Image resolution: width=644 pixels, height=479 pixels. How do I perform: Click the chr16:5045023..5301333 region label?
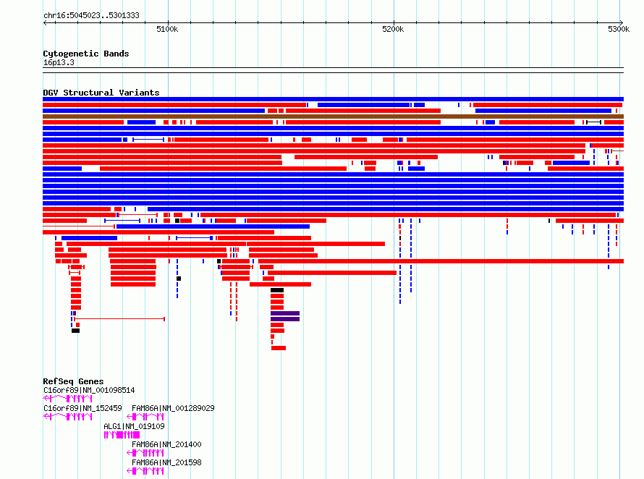[x=91, y=15]
